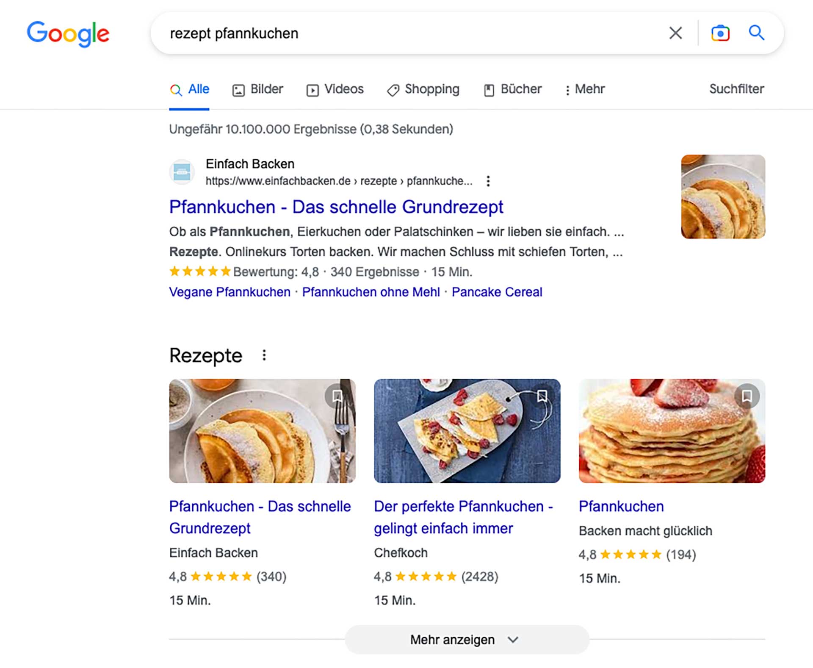Open three-dot options for Einfach Backen result
The image size is (813, 668).
pos(488,181)
